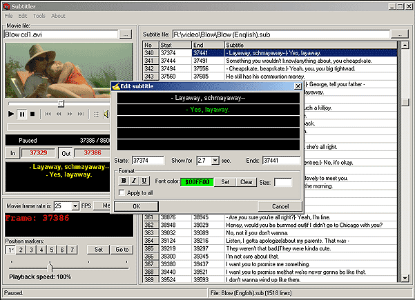Browse for subtitle file with ... button
The image size is (415, 300).
[400, 34]
